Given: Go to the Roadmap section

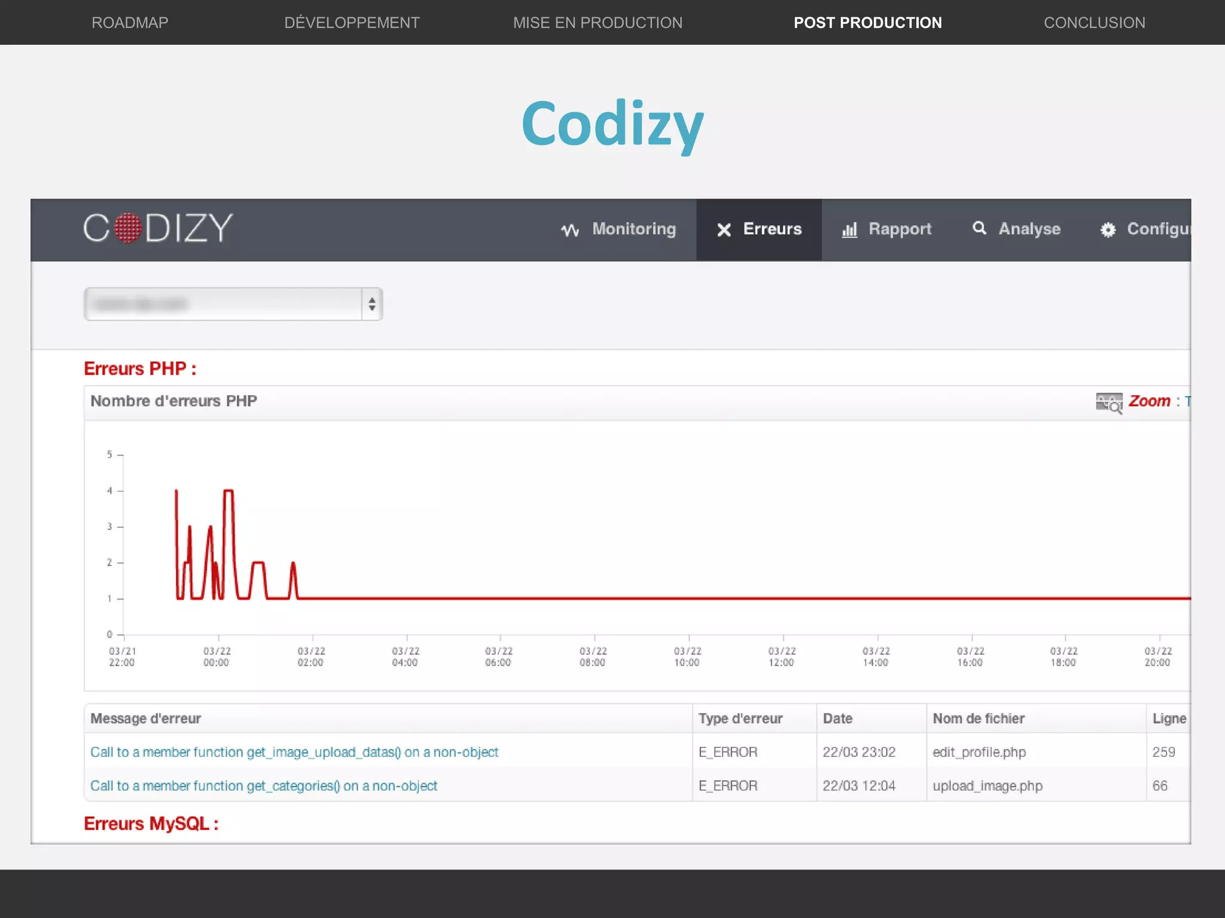Looking at the screenshot, I should 130,23.
